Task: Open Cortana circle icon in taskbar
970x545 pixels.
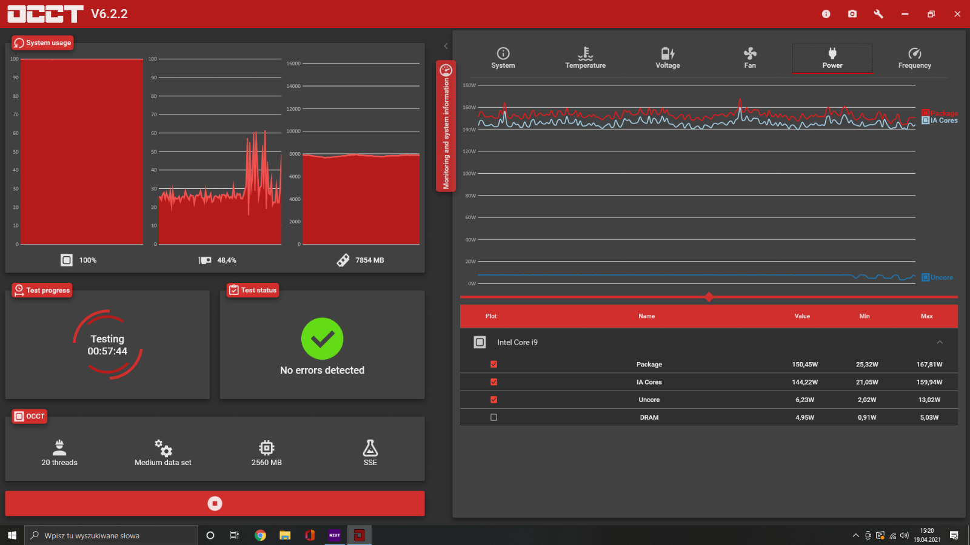Action: point(210,535)
